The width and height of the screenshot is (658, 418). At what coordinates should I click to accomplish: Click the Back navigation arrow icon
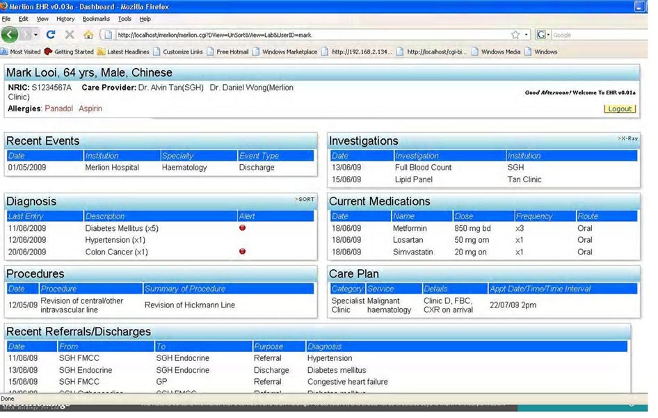(10, 33)
